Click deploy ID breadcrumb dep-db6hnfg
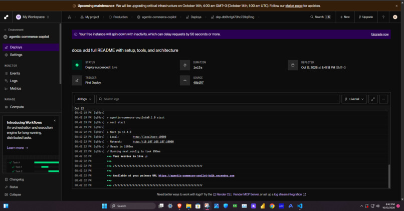The width and height of the screenshot is (404, 211). [233, 17]
